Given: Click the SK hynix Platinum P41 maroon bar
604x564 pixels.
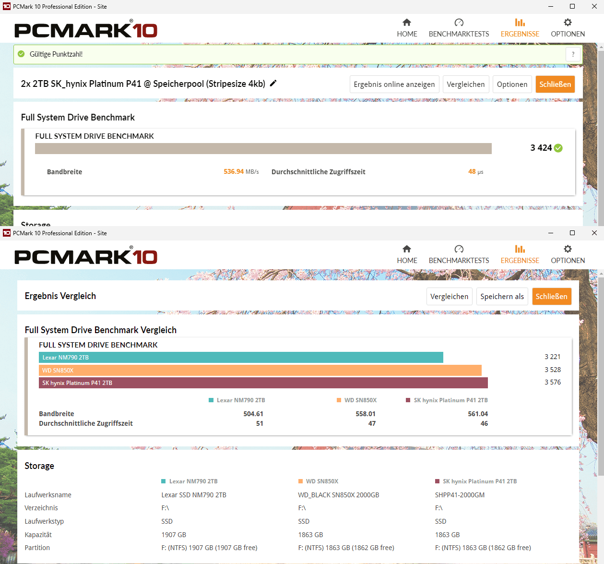Looking at the screenshot, I should point(263,383).
